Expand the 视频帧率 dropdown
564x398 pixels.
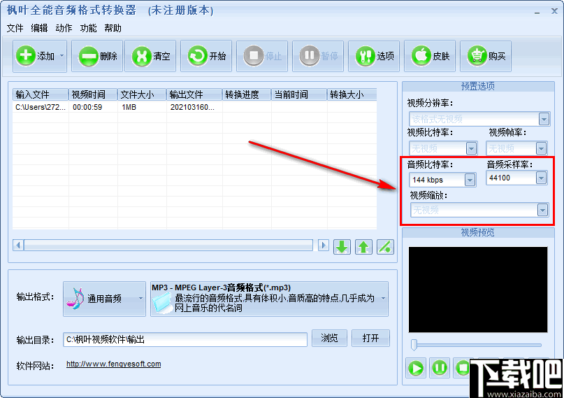click(x=541, y=148)
